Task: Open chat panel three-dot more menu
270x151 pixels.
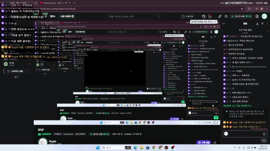Action: [267, 24]
